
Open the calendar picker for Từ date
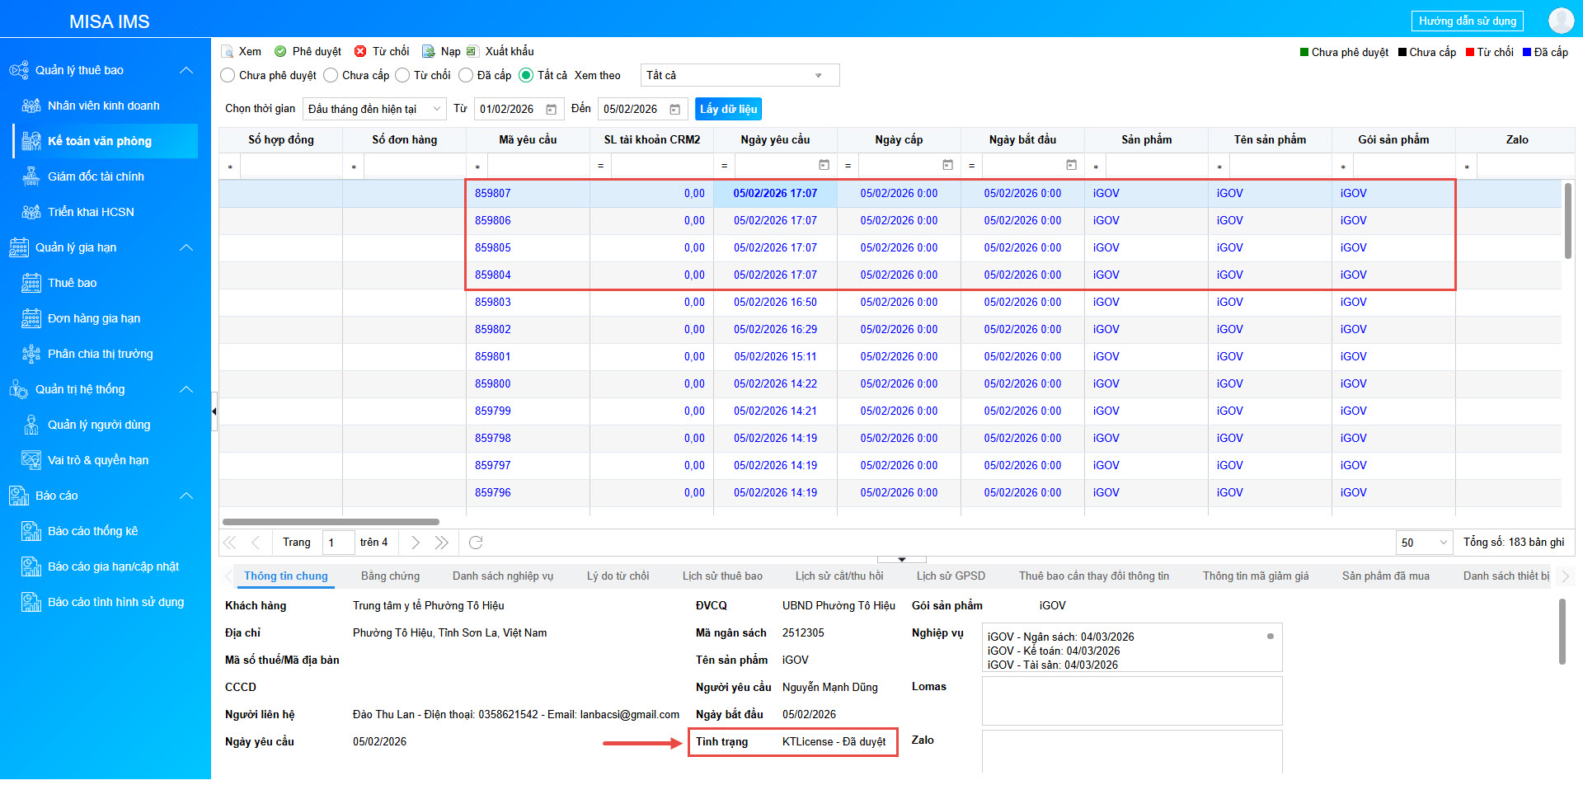point(552,110)
